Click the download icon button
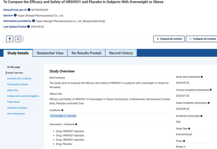 (10, 39)
